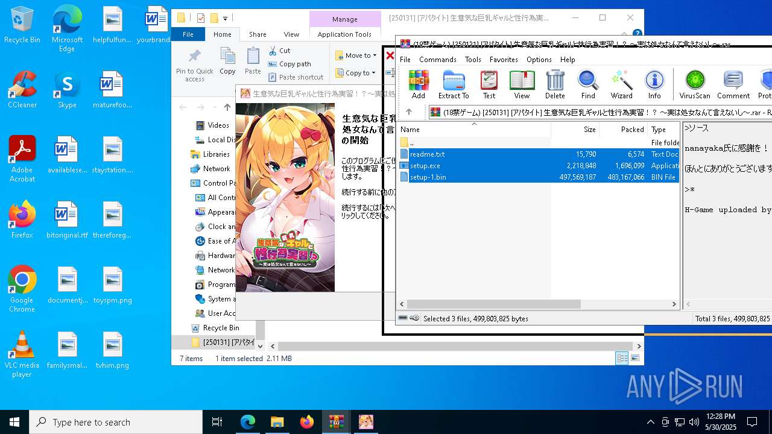Show hidden system tray icons chevron

tap(650, 422)
